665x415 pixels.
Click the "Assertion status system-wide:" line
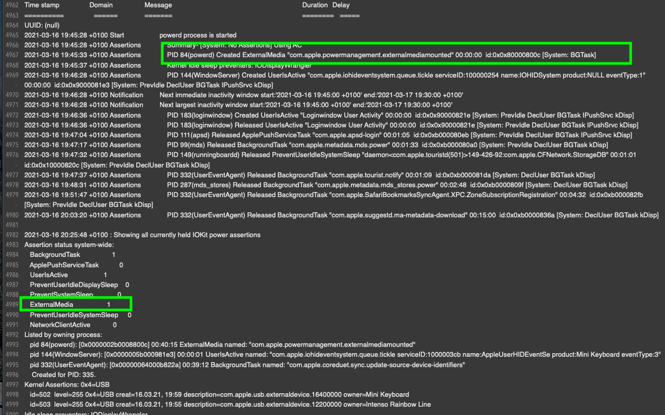coord(69,245)
